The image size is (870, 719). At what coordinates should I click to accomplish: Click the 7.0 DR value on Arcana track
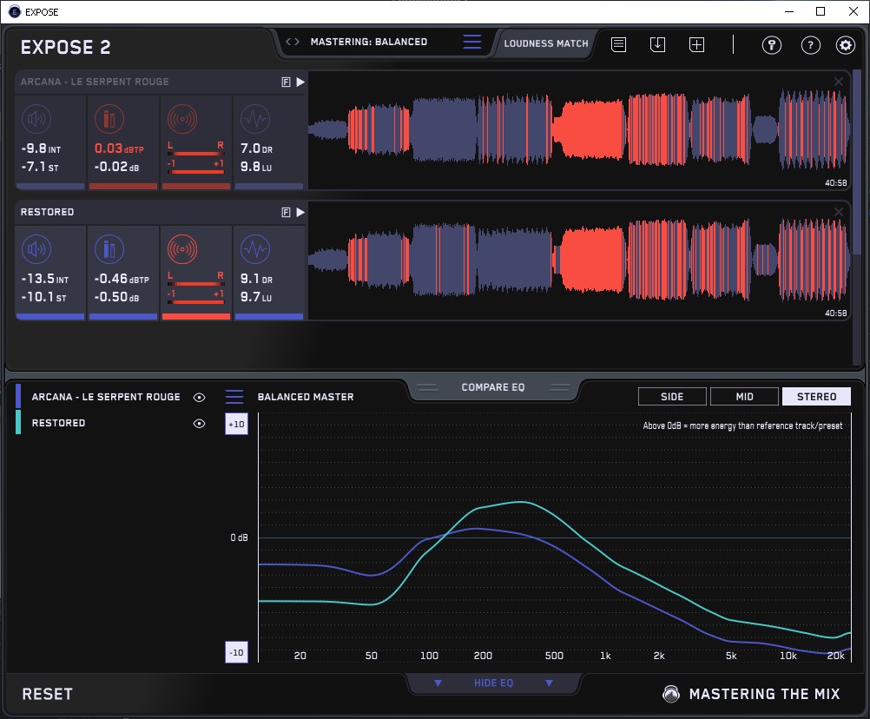click(x=256, y=148)
